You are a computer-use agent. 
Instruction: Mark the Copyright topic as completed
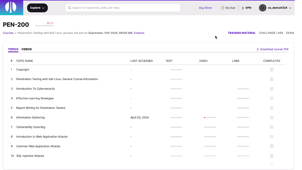pos(272,70)
